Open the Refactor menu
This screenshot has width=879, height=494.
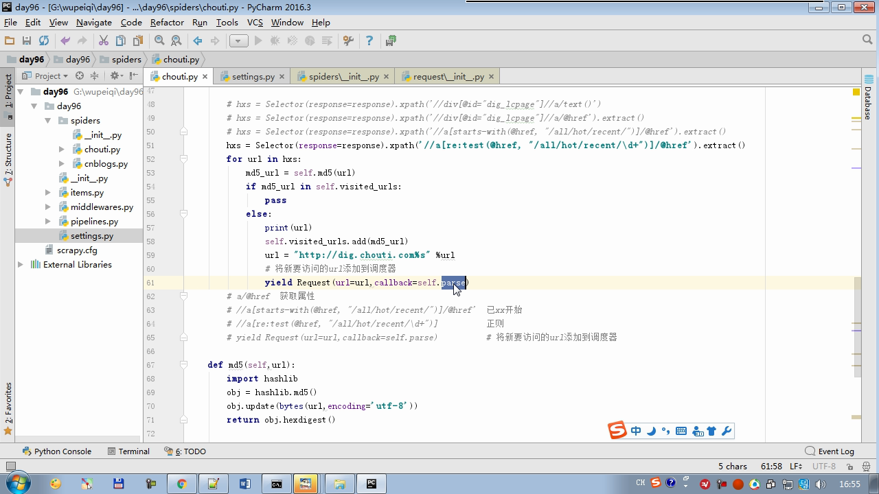[167, 22]
